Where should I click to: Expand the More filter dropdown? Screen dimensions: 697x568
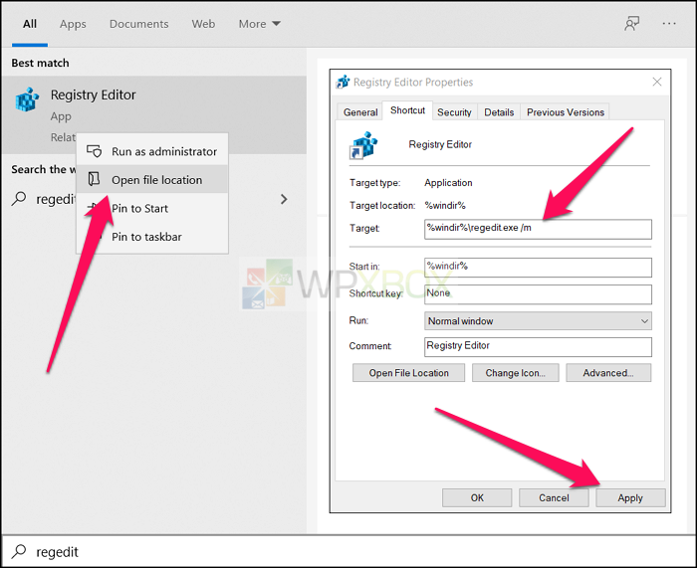260,24
